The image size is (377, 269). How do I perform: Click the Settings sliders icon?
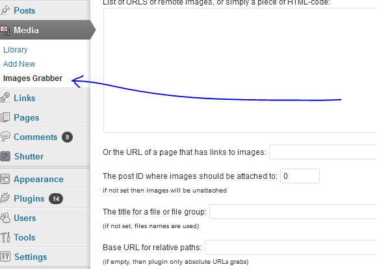(5, 257)
